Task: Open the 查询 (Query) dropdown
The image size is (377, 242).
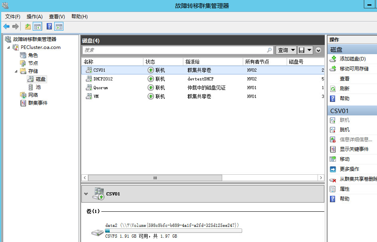Action: pos(286,50)
